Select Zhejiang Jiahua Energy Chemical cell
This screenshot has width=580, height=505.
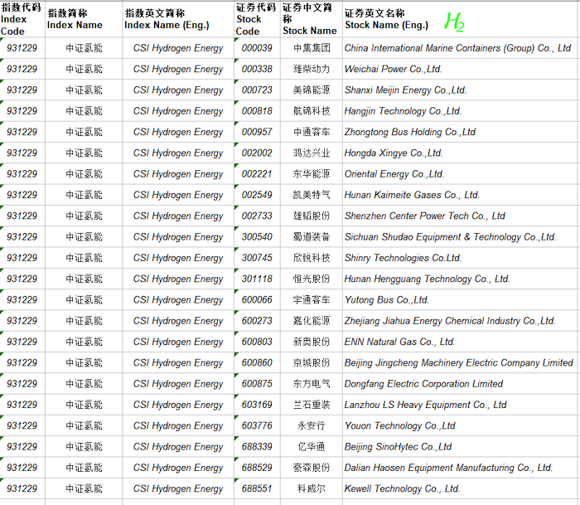(x=461, y=321)
